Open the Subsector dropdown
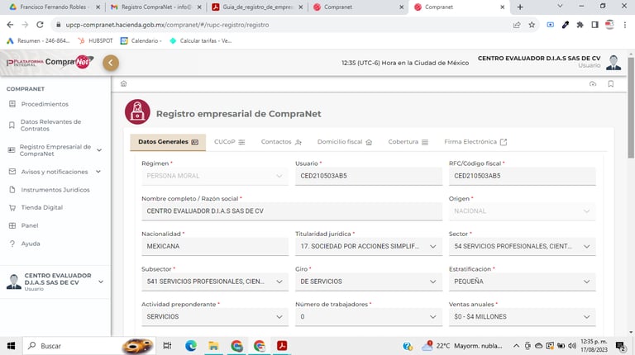 [215, 282]
